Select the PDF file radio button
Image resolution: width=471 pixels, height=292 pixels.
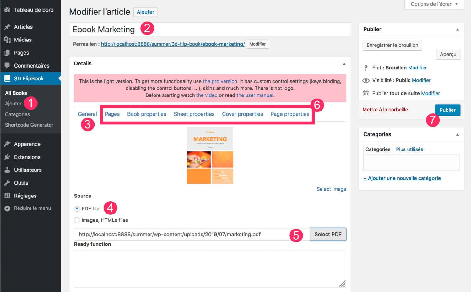(77, 208)
